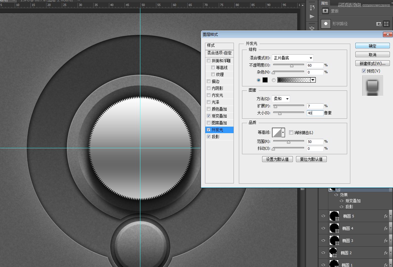
Task: Click the 等高线 contour thumbnail in 品质 section
Action: (x=277, y=132)
